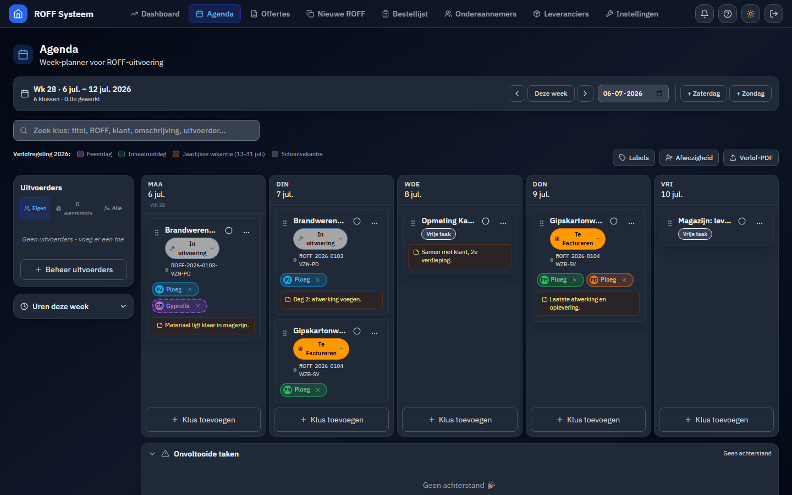This screenshot has height=495, width=792.
Task: Open notifications bell icon
Action: (x=705, y=14)
